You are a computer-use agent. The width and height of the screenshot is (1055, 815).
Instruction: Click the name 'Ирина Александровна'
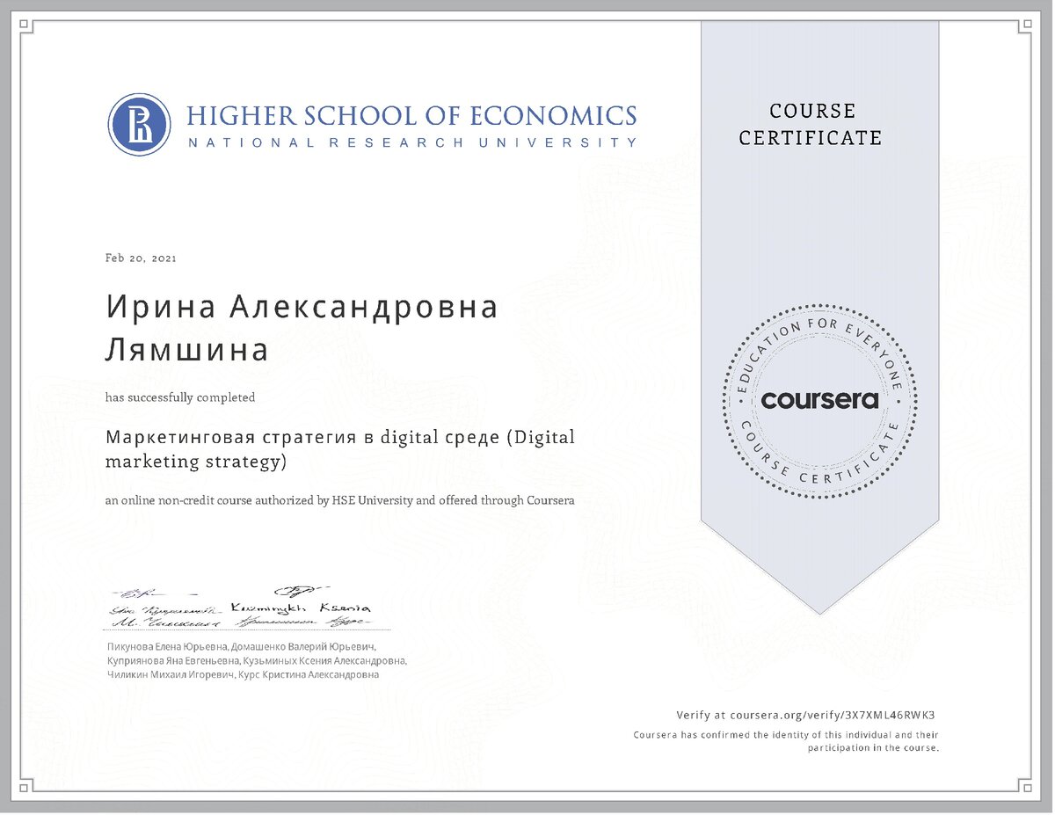click(x=302, y=308)
